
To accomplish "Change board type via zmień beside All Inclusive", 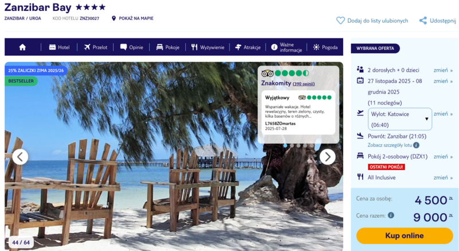I will (443, 177).
